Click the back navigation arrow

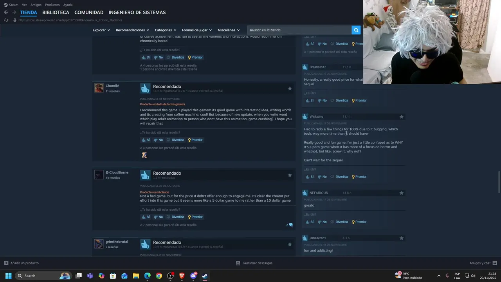[x=6, y=13]
